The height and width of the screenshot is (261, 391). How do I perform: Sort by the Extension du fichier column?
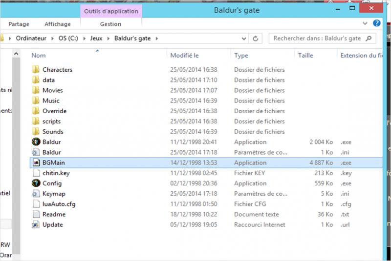(361, 55)
